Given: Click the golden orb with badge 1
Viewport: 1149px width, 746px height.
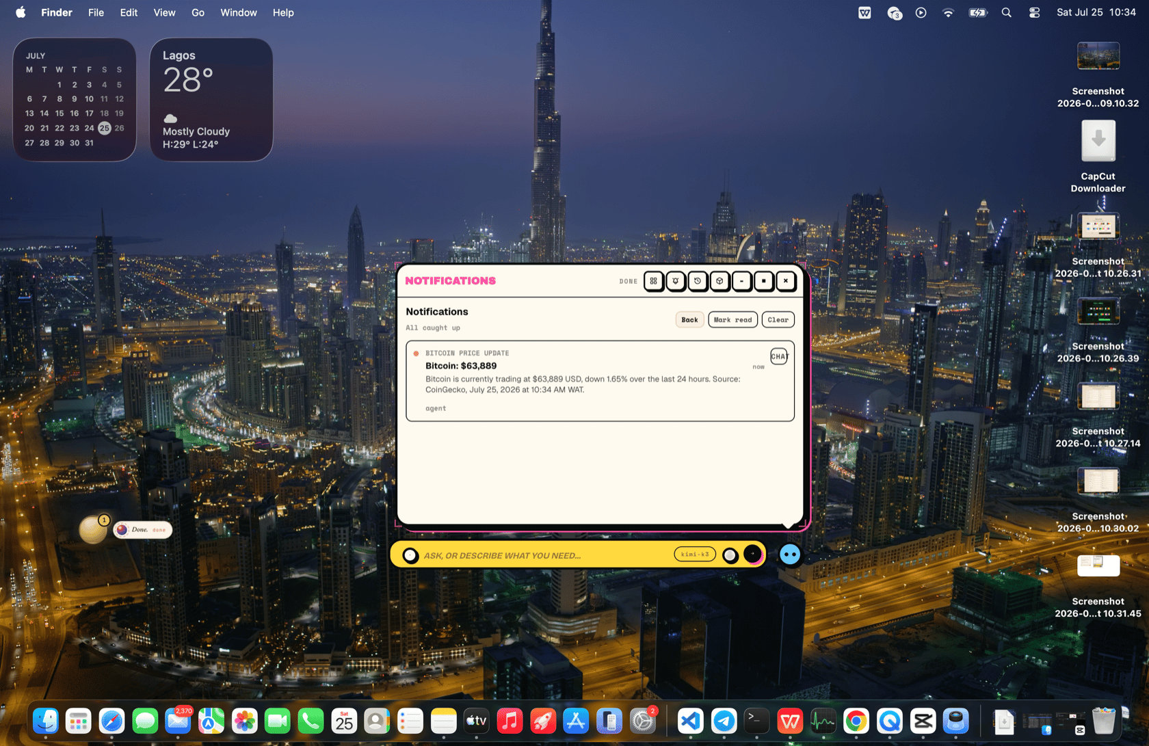Looking at the screenshot, I should tap(93, 530).
